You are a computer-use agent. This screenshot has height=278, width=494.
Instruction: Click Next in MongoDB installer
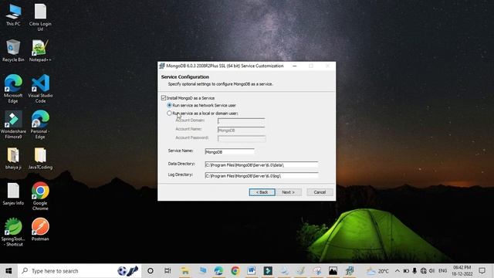click(288, 192)
